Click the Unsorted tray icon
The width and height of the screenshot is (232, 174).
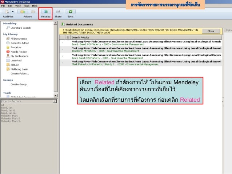pyautogui.click(x=8, y=60)
